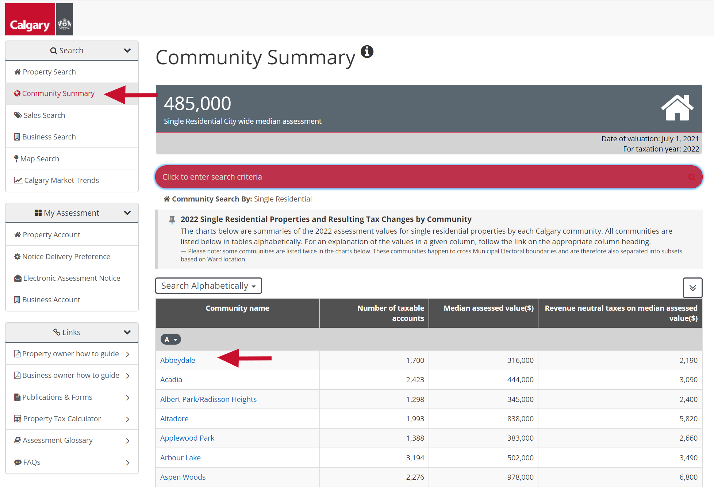The height and width of the screenshot is (487, 714).
Task: Open Property Search from sidebar
Action: tap(72, 72)
